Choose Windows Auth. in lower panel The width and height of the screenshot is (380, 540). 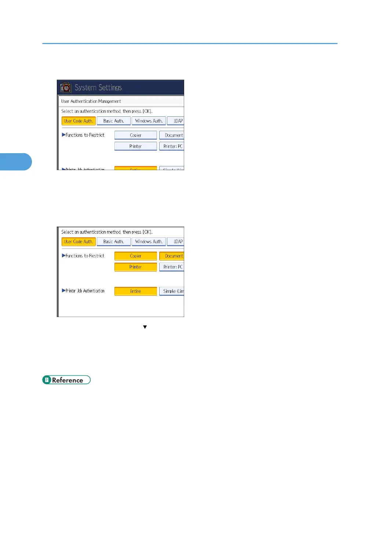pyautogui.click(x=149, y=242)
